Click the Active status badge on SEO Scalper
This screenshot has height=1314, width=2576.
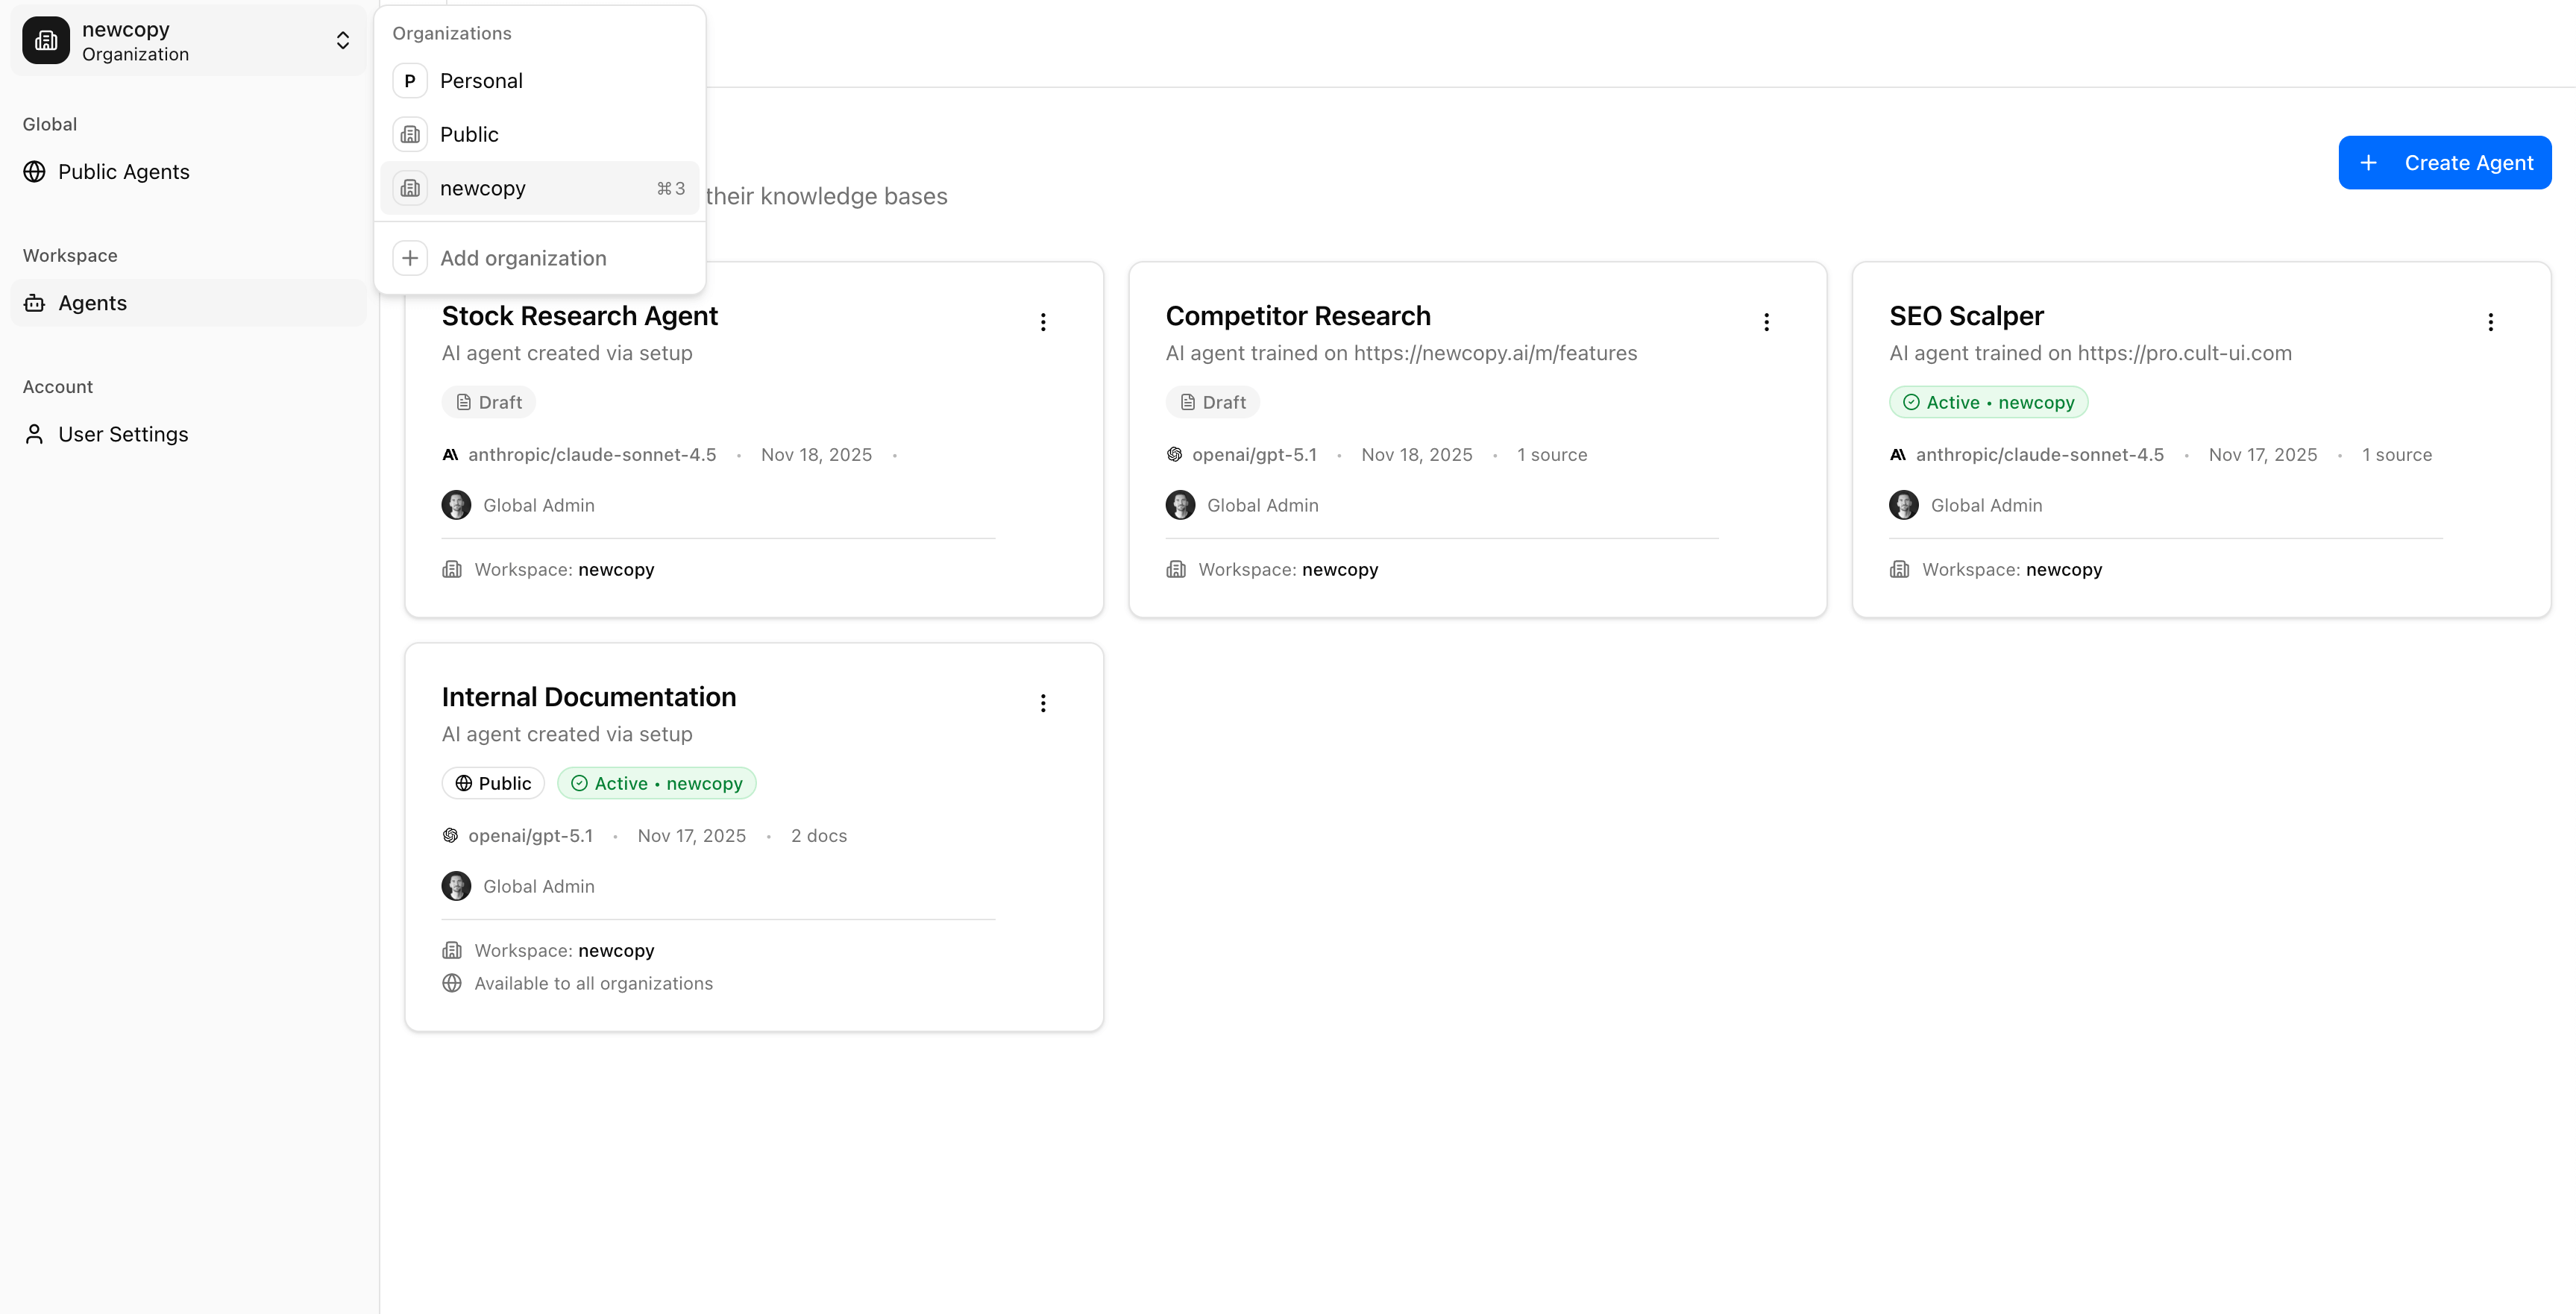(1988, 402)
